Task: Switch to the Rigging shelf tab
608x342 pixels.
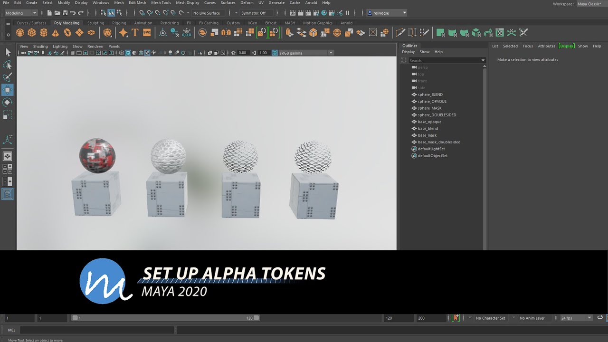Action: pyautogui.click(x=119, y=23)
